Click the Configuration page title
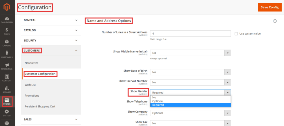The image size is (284, 126). click(35, 7)
